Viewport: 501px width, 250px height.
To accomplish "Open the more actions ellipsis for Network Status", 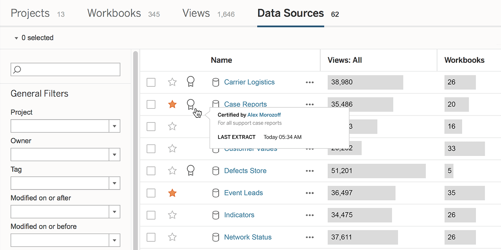I will pyautogui.click(x=310, y=237).
